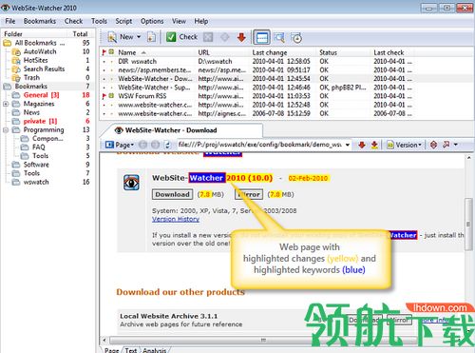The height and width of the screenshot is (353, 475).
Task: Select the All Bookmarks folder
Action: pyautogui.click(x=40, y=43)
